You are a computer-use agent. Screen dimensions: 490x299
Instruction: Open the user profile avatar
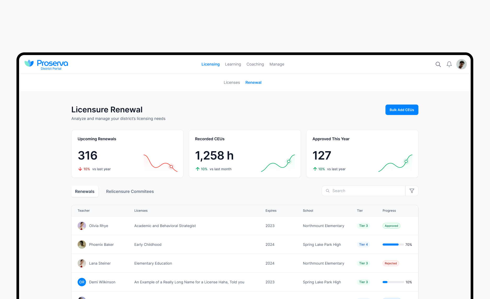[x=462, y=64]
